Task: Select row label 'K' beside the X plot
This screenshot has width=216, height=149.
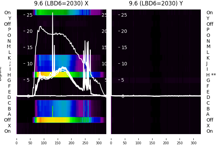Action: pos(9,58)
